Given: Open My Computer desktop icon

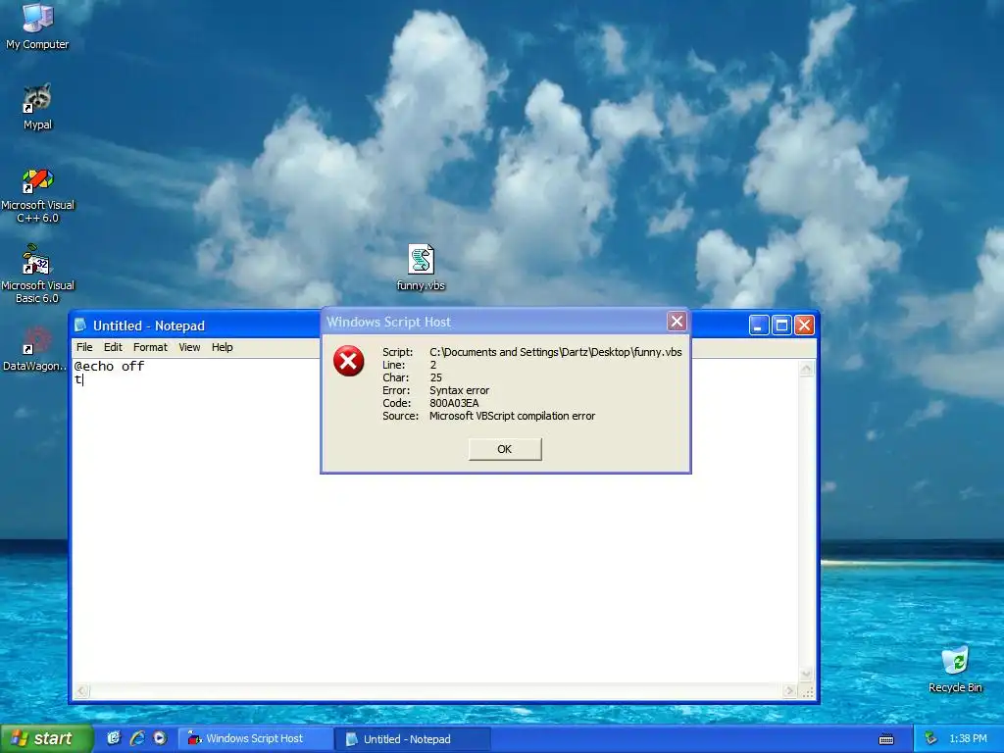Looking at the screenshot, I should tap(37, 26).
